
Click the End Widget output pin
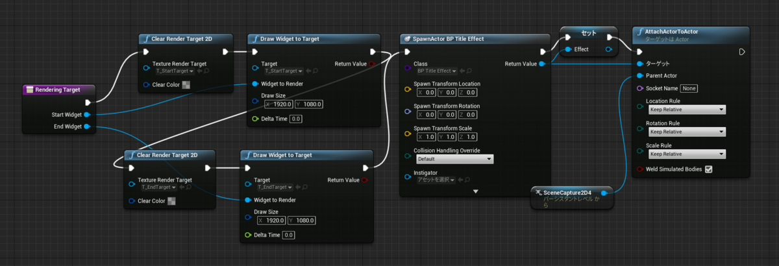(x=88, y=127)
